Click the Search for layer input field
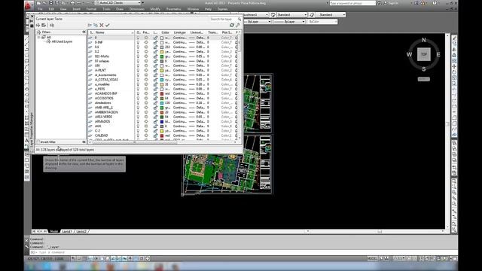Image resolution: width=482 pixels, height=271 pixels. click(223, 19)
